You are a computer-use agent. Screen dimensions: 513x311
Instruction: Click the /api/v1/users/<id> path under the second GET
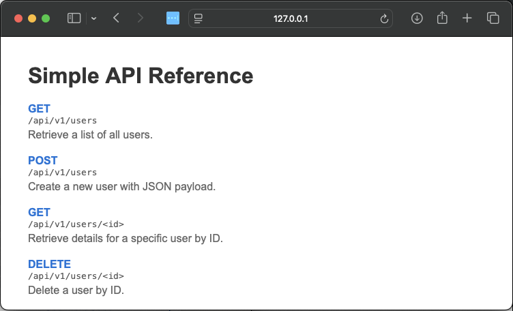click(x=76, y=224)
